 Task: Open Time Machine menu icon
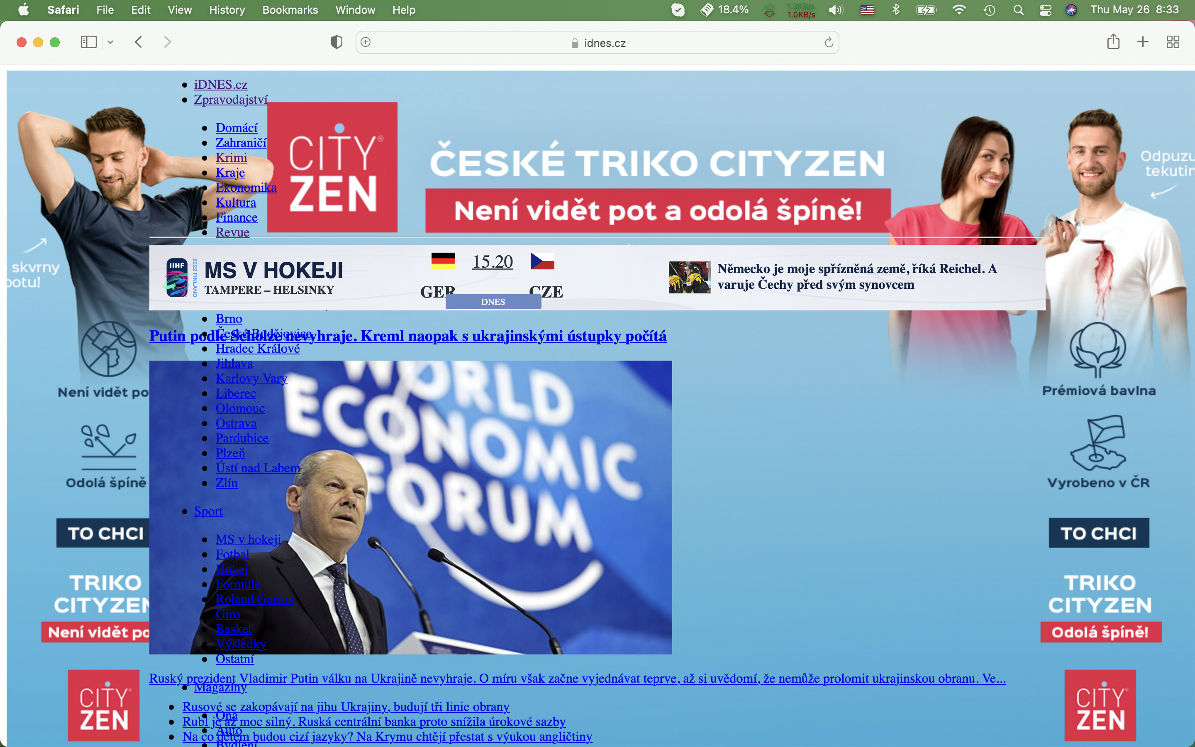pos(989,10)
